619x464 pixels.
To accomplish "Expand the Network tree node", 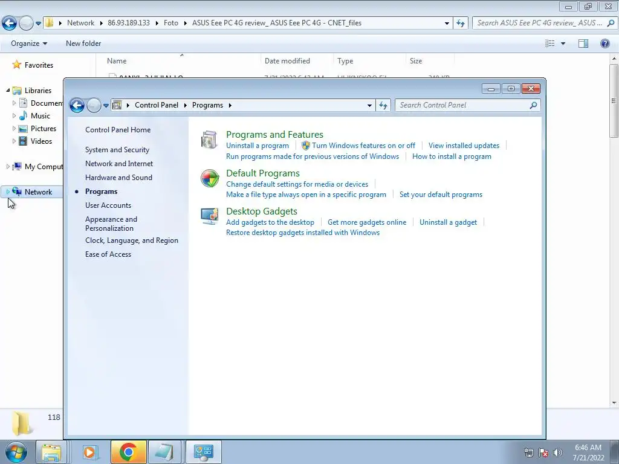I will click(8, 192).
